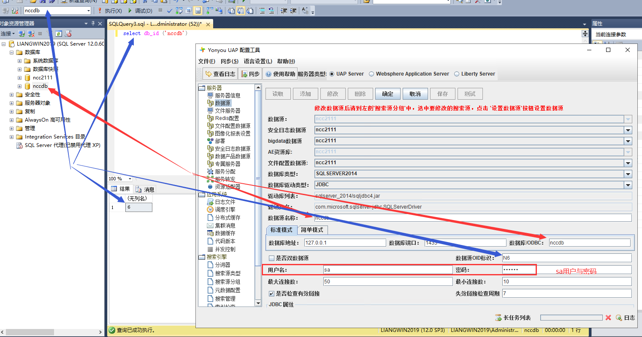The height and width of the screenshot is (337, 642).
Task: Click the 长任务列表 icon
Action: pyautogui.click(x=498, y=318)
